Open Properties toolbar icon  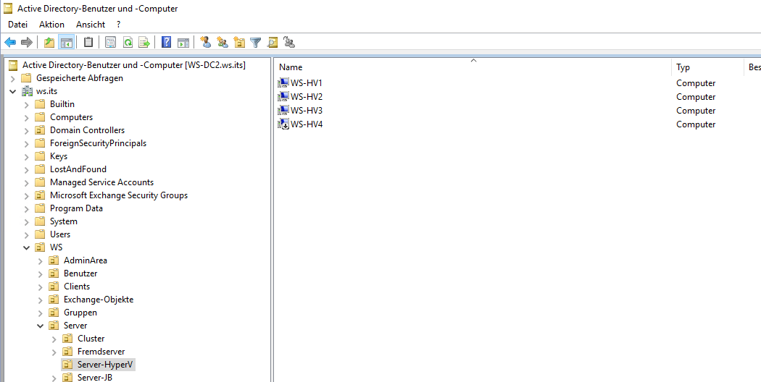coord(111,43)
